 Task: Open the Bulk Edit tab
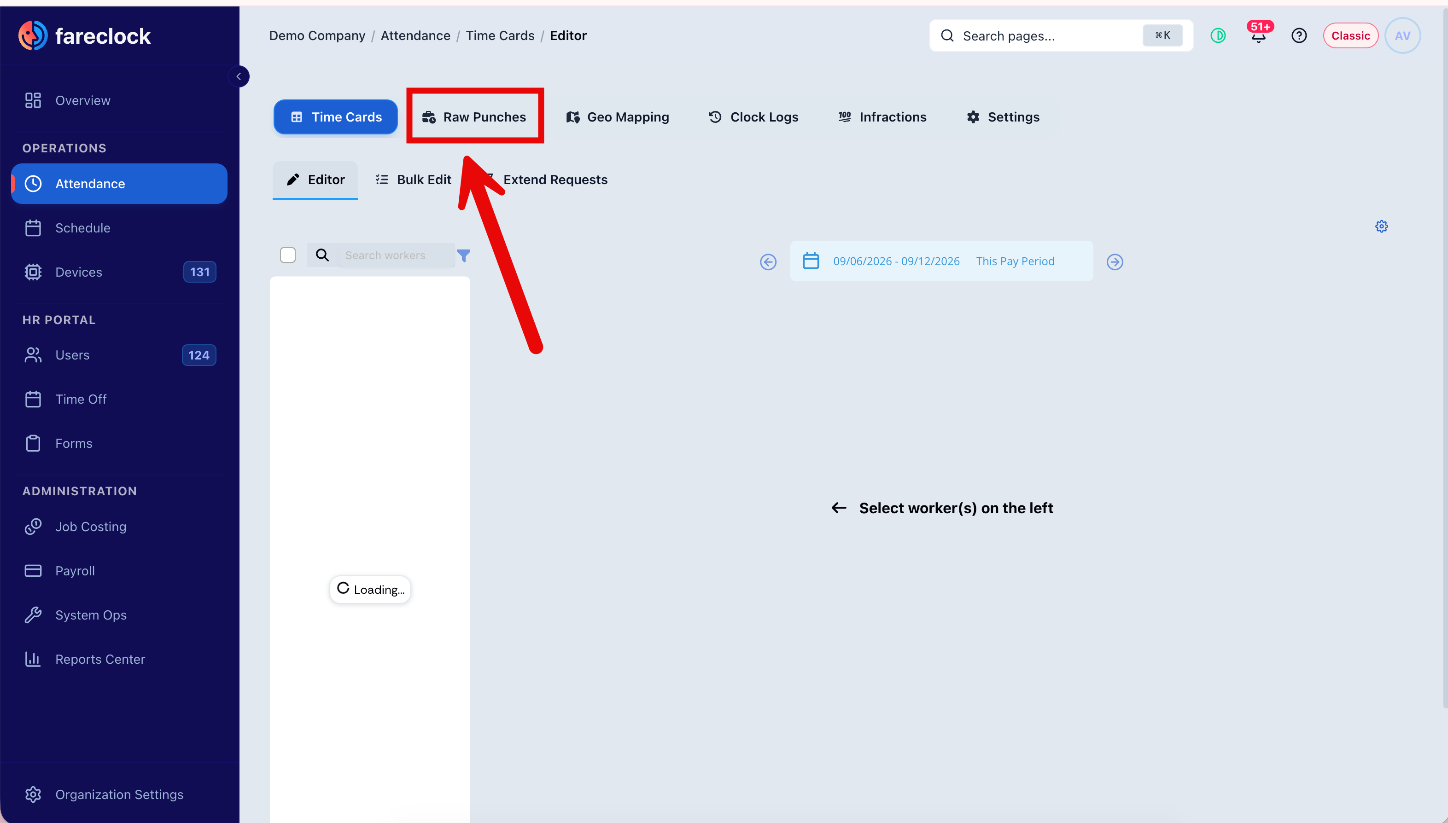(413, 180)
